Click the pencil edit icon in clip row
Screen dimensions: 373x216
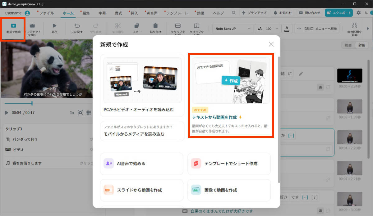click(301, 74)
